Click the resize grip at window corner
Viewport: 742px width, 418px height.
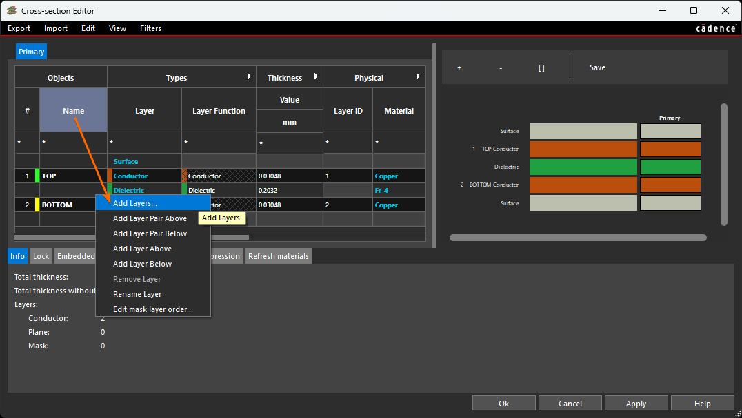point(736,413)
